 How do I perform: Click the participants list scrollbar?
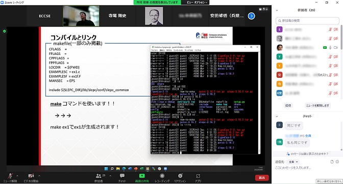click(x=341, y=37)
